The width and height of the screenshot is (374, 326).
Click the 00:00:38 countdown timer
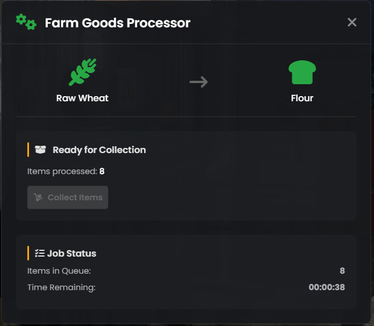(x=327, y=287)
